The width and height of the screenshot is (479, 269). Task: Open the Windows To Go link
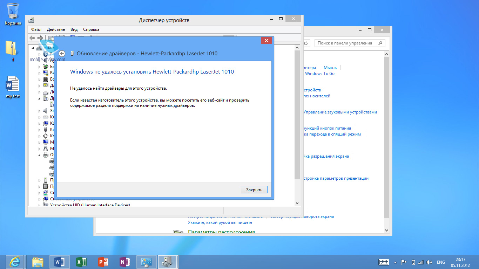(320, 74)
